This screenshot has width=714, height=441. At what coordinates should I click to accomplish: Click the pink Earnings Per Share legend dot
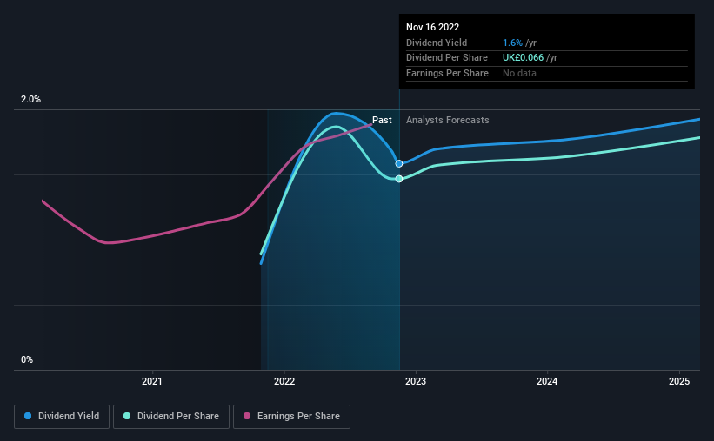pos(247,416)
